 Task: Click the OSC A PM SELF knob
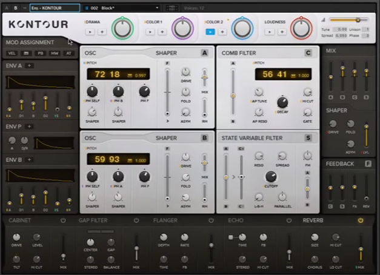[x=92, y=91]
